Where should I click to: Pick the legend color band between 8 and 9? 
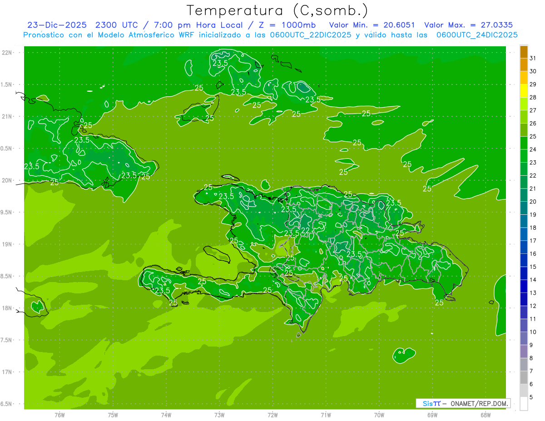[524, 352]
